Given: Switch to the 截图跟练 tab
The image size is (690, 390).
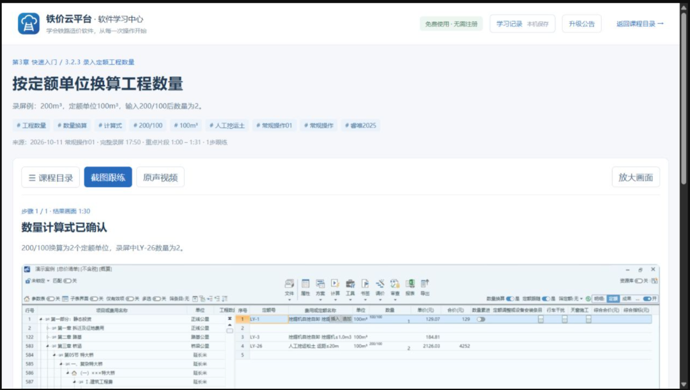Looking at the screenshot, I should (x=108, y=177).
